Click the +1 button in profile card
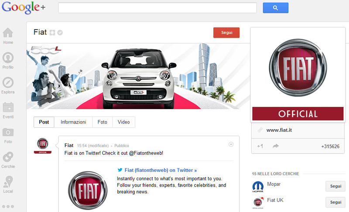Screen dimensions: 349x212 click(260, 146)
